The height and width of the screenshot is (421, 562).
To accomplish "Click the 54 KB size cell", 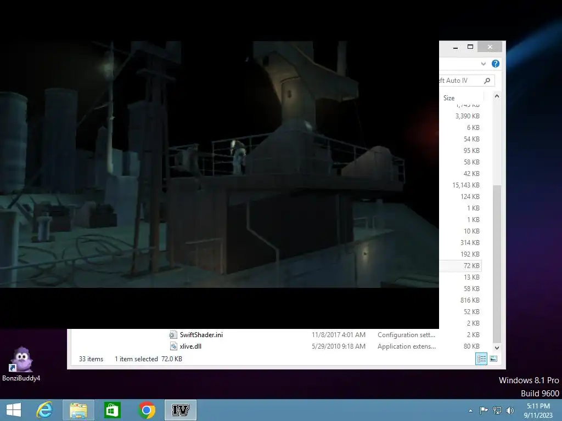I will 471,139.
